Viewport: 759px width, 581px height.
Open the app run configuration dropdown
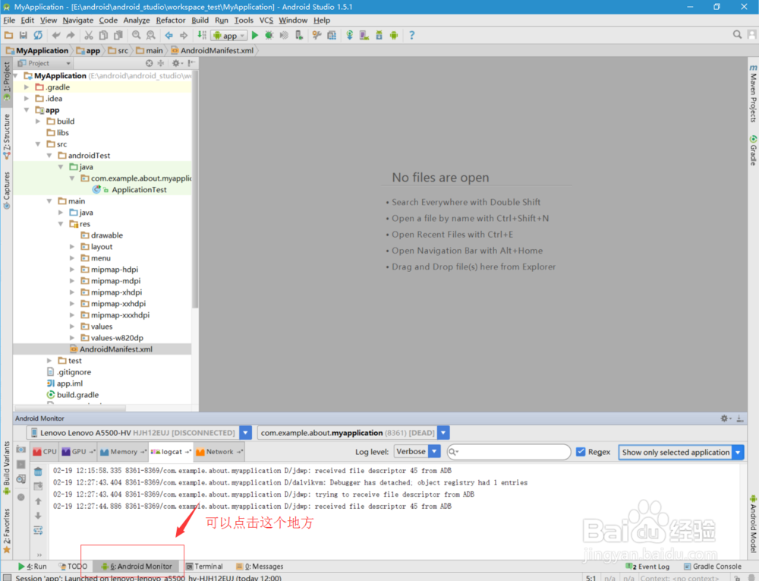pos(229,36)
